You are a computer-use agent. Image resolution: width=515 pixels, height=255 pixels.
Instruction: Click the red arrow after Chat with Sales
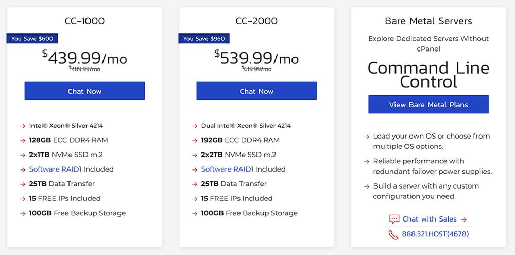[x=464, y=219]
